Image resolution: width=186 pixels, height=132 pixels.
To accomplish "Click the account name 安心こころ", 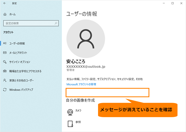I will [x=76, y=61].
